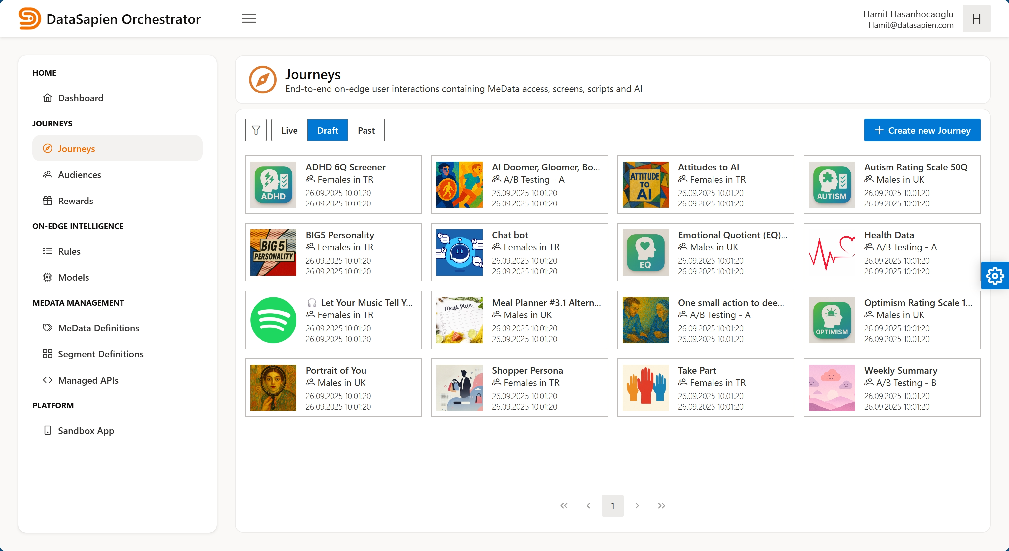Open Models in the sidebar
This screenshot has height=551, width=1009.
point(73,277)
